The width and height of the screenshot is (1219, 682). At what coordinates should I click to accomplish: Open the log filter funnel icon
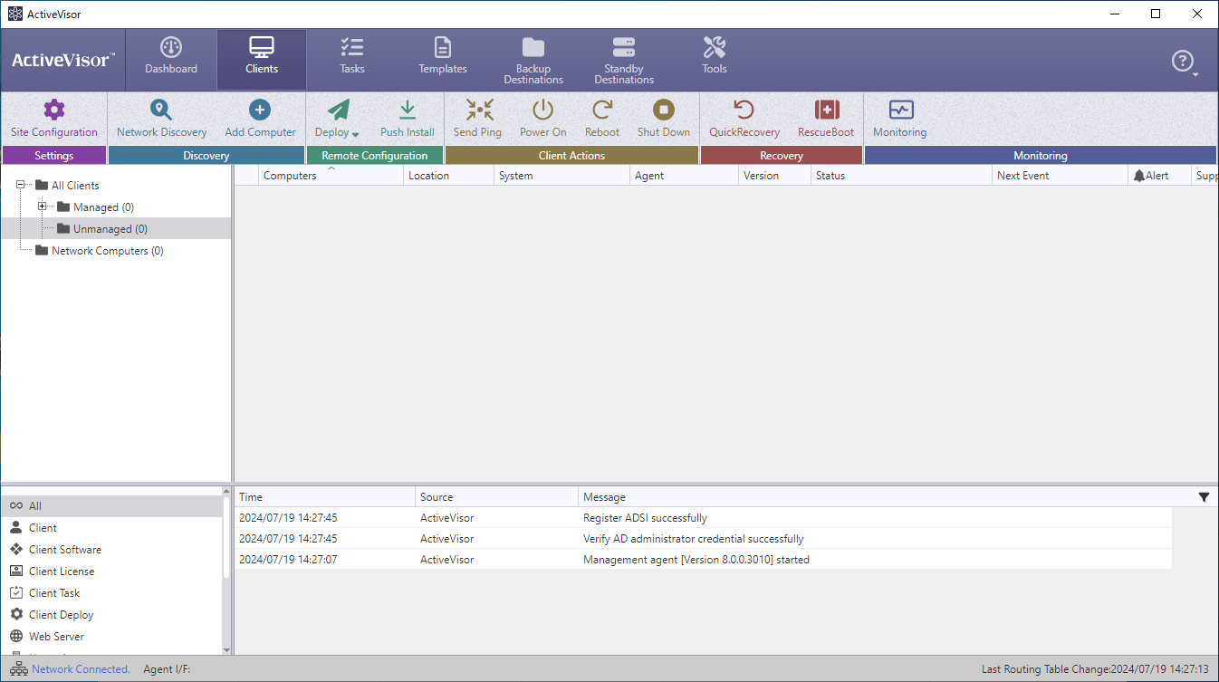(1204, 497)
